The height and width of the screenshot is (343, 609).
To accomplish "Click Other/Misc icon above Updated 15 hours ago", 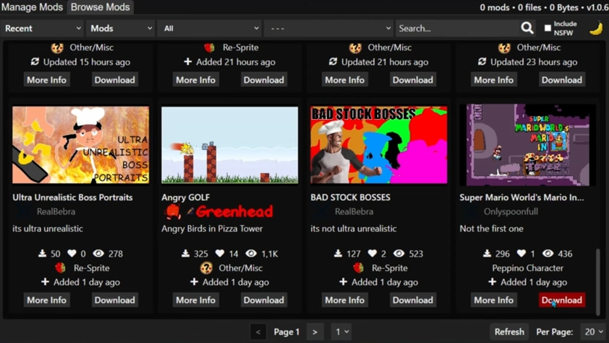I will [x=57, y=47].
